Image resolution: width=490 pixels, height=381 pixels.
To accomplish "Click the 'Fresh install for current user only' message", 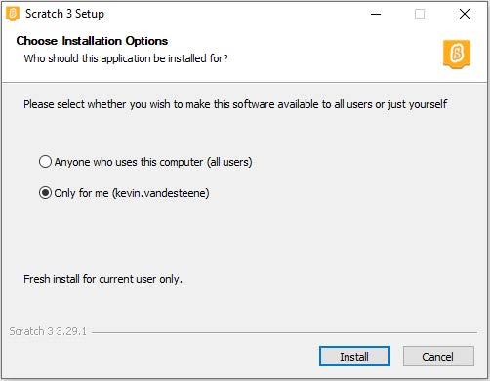I will point(102,279).
